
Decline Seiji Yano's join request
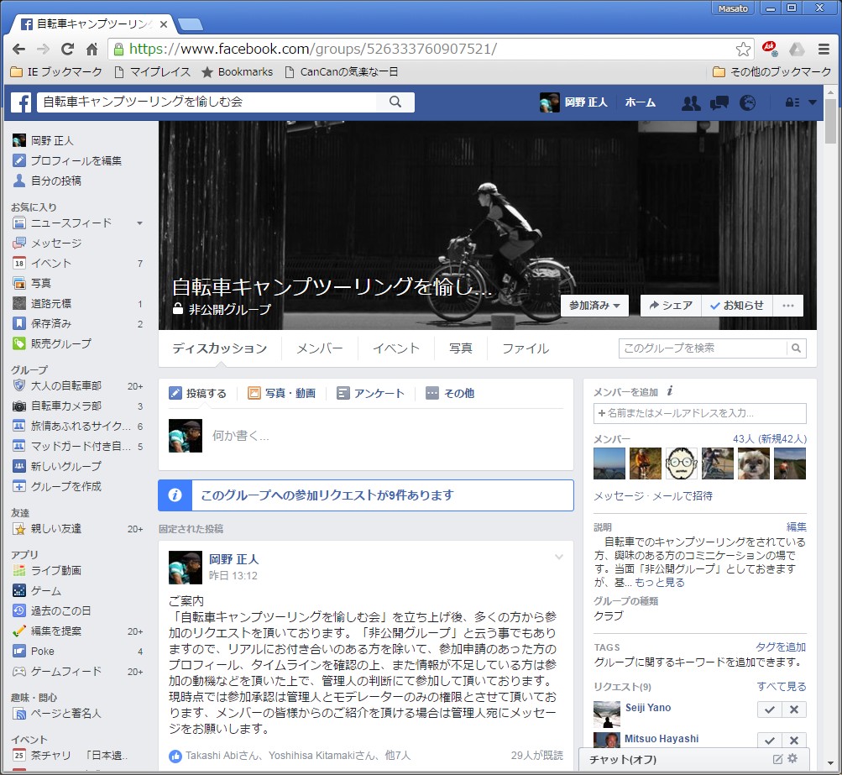click(x=794, y=710)
